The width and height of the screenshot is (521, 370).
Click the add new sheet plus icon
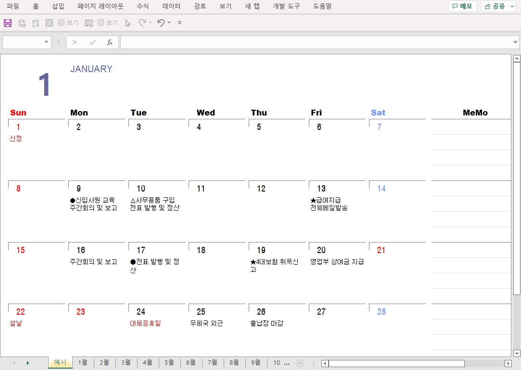click(300, 363)
